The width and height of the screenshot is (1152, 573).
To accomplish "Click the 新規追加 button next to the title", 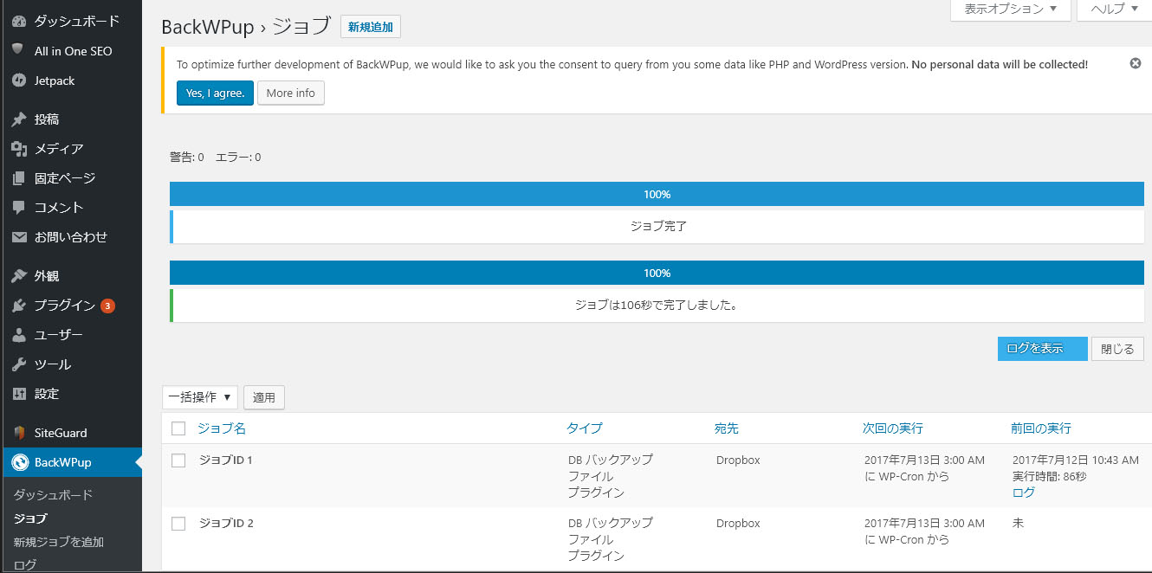I will (x=371, y=27).
